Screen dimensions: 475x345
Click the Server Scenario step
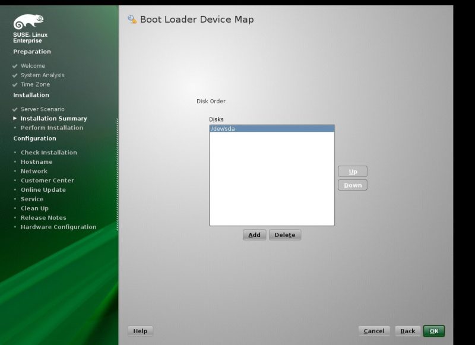click(42, 109)
